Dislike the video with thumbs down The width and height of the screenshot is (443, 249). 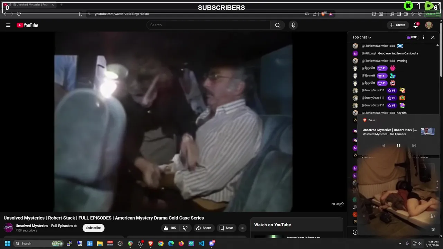coord(185,228)
